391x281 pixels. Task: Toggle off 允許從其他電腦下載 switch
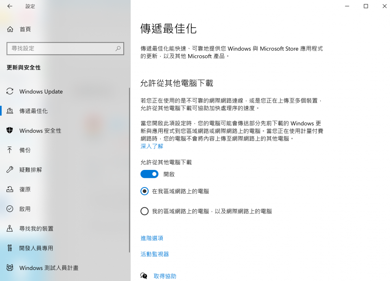pyautogui.click(x=149, y=174)
